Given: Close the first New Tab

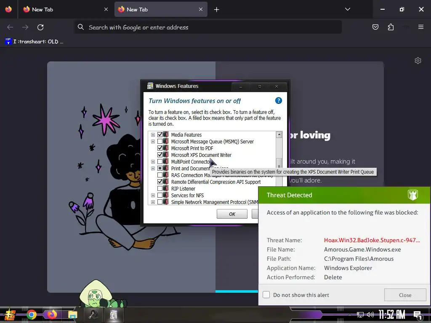Looking at the screenshot, I should click(106, 9).
